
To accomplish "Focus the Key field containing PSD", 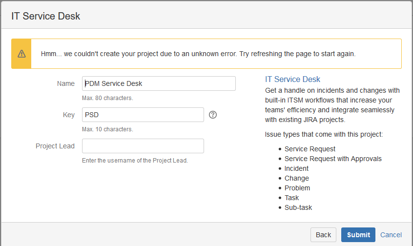I will 143,115.
